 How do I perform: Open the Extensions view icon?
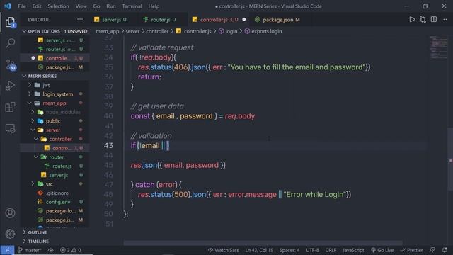click(11, 107)
